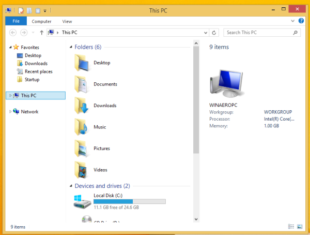This screenshot has height=235, width=310.
Task: Click the WINAEROPC computer name
Action: 223,105
